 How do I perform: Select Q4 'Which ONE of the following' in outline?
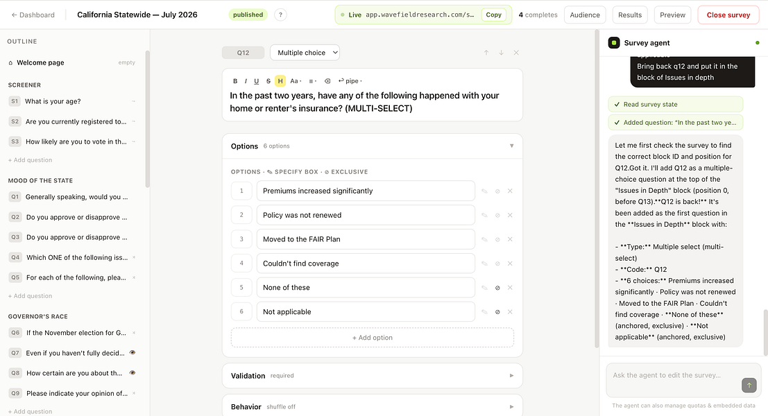pos(72,257)
